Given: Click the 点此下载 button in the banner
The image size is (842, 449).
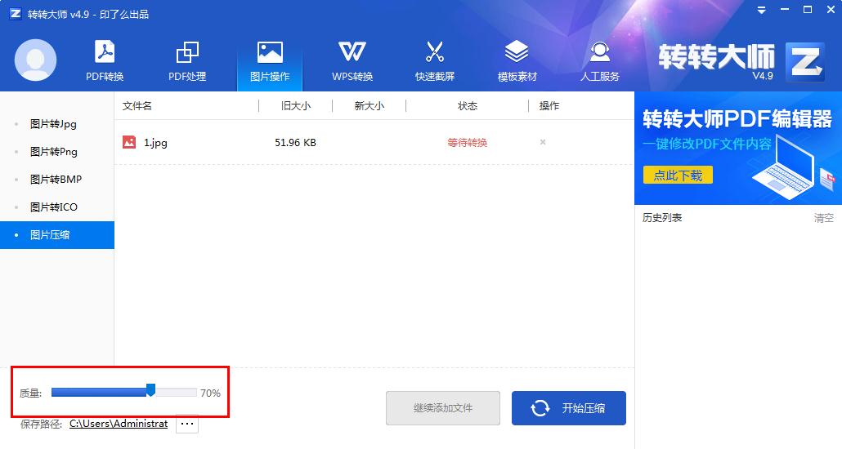Looking at the screenshot, I should click(x=678, y=176).
